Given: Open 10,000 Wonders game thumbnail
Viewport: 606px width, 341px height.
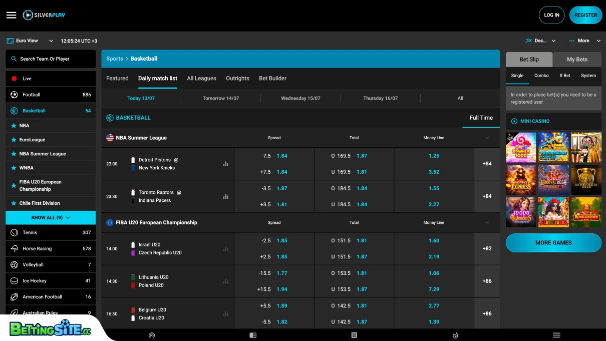Looking at the screenshot, I should click(521, 212).
